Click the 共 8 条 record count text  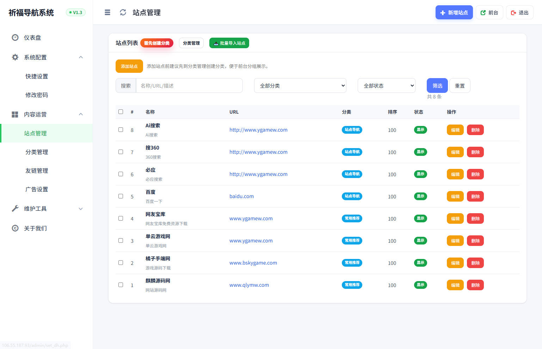[x=434, y=97]
